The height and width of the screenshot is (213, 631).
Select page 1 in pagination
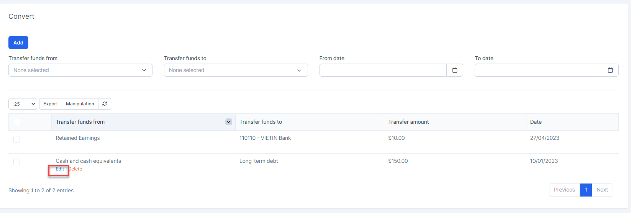585,190
